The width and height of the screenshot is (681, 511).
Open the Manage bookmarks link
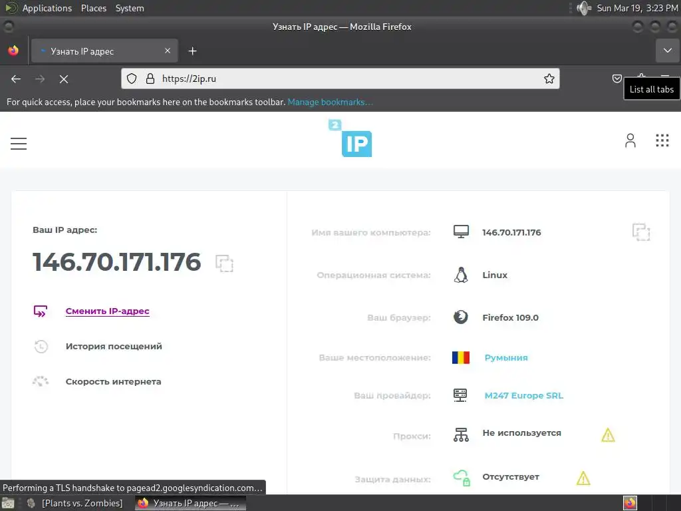coord(330,102)
